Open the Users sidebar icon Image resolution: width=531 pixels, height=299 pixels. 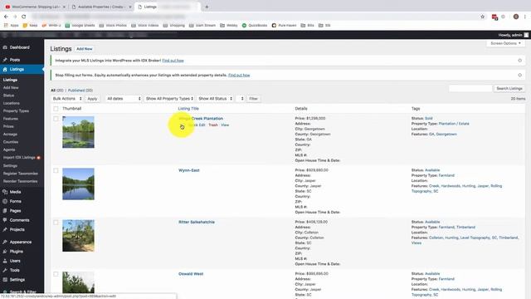pyautogui.click(x=5, y=261)
